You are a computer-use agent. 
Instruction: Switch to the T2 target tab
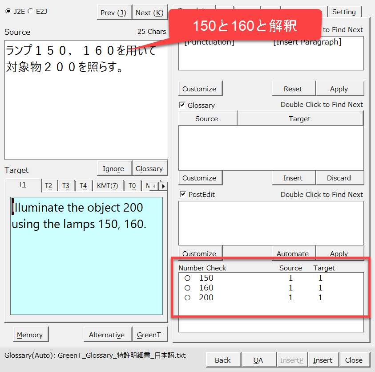(x=48, y=186)
